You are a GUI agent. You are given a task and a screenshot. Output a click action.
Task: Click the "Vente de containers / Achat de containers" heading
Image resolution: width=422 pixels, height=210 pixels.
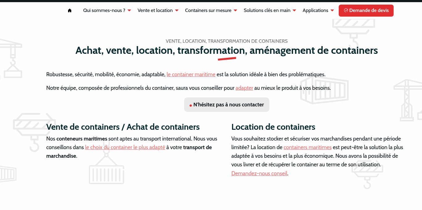pos(123,127)
